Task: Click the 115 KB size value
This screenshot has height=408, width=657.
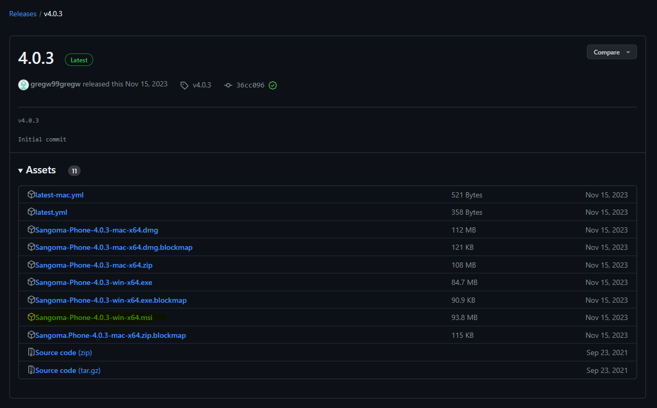Action: pos(463,335)
